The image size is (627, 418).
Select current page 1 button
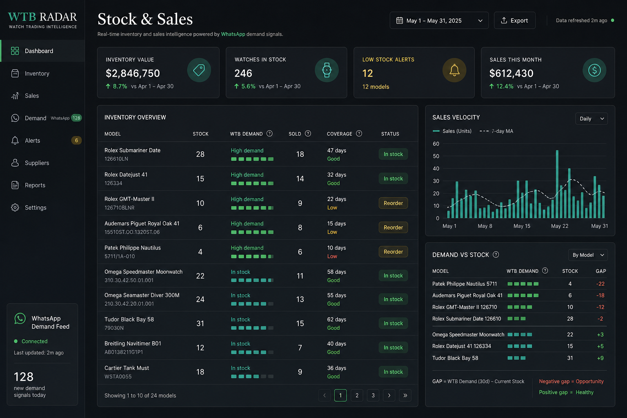340,395
